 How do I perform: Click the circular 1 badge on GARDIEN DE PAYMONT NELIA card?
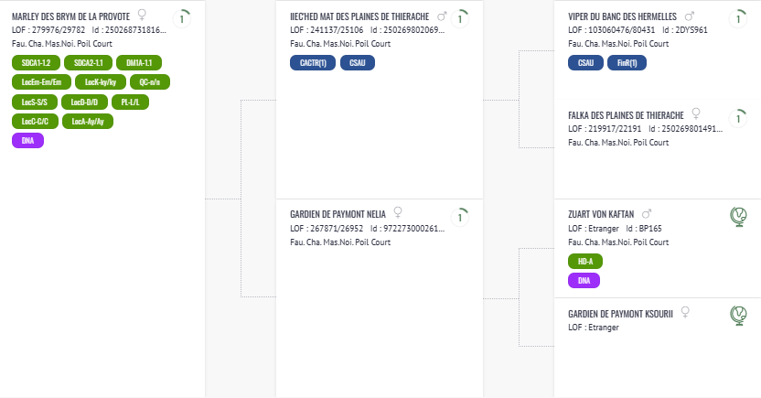point(460,218)
